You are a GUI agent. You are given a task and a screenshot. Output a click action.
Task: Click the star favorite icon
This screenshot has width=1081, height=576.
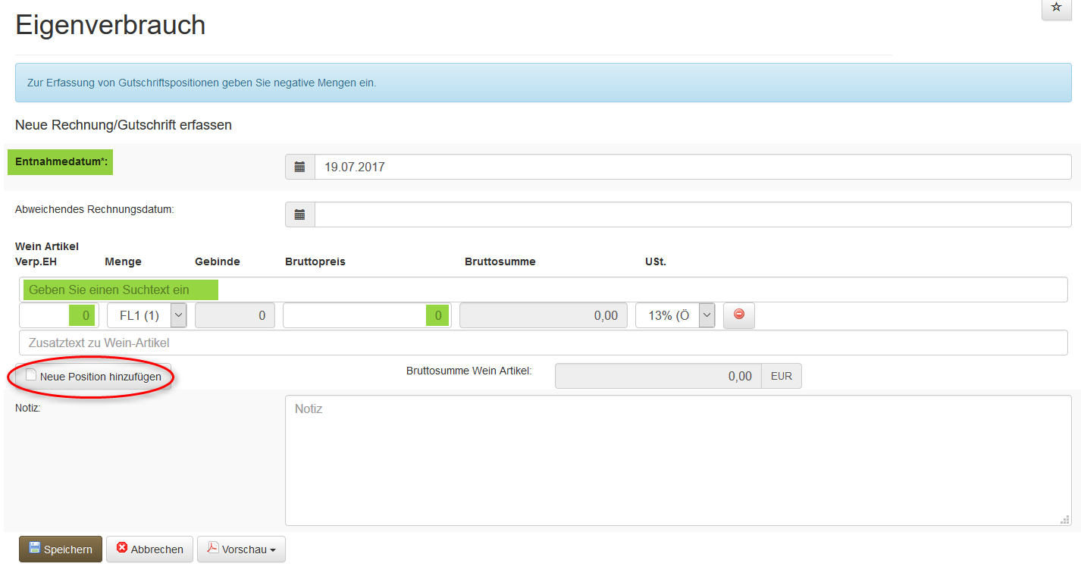[1056, 8]
